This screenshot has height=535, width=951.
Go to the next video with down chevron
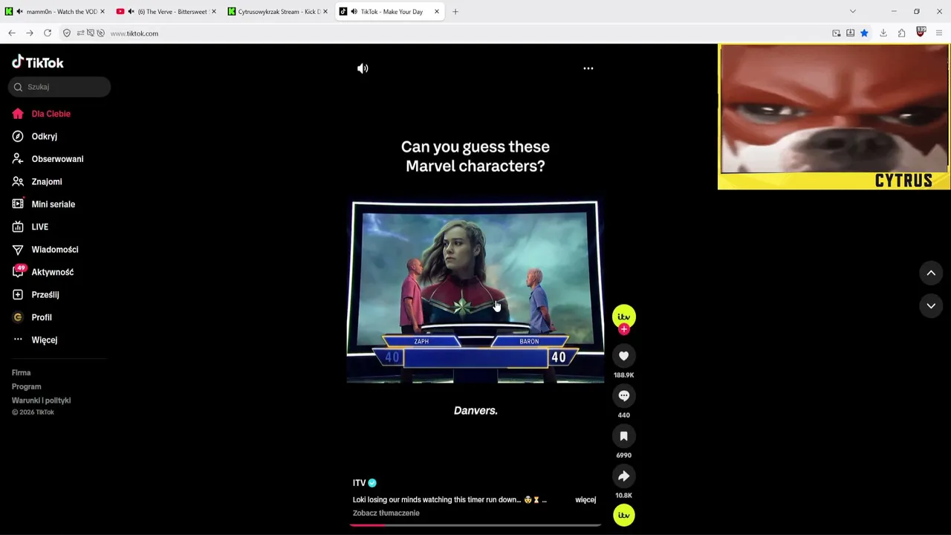point(931,306)
